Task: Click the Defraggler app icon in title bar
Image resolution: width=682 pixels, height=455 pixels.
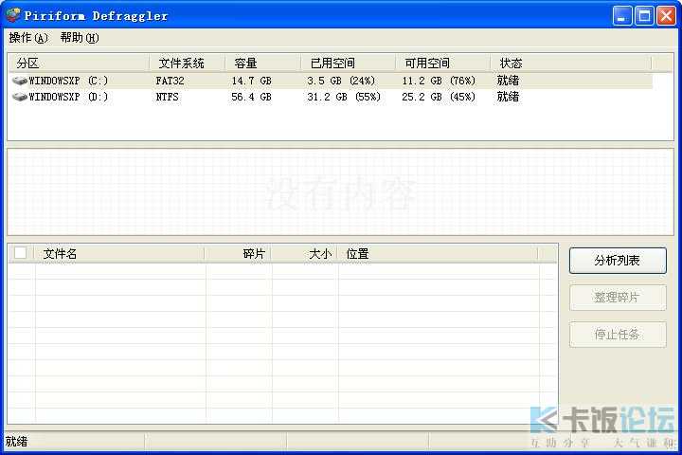Action: pos(12,15)
